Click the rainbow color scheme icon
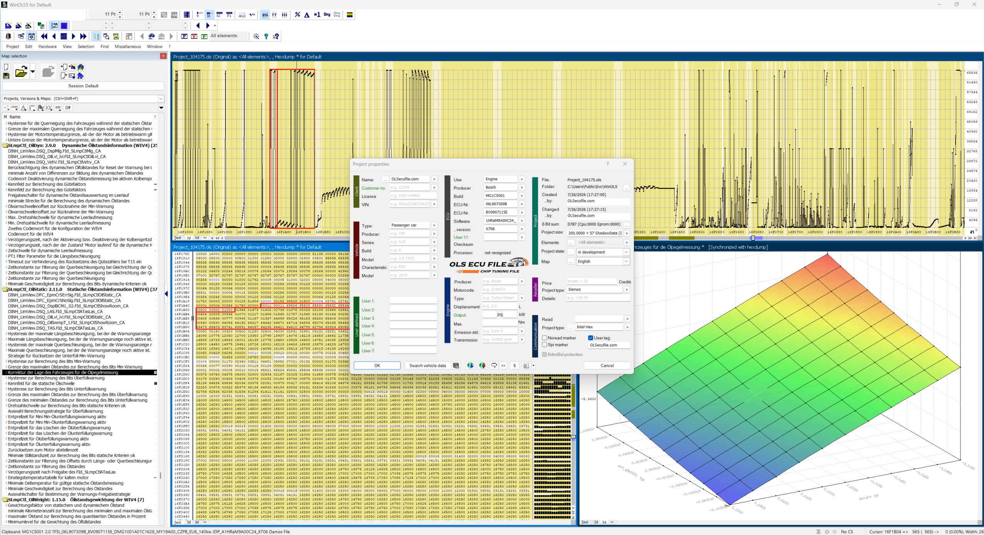The height and width of the screenshot is (535, 984). click(x=349, y=15)
